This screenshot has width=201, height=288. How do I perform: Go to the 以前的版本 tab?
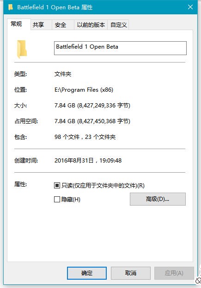coord(91,25)
